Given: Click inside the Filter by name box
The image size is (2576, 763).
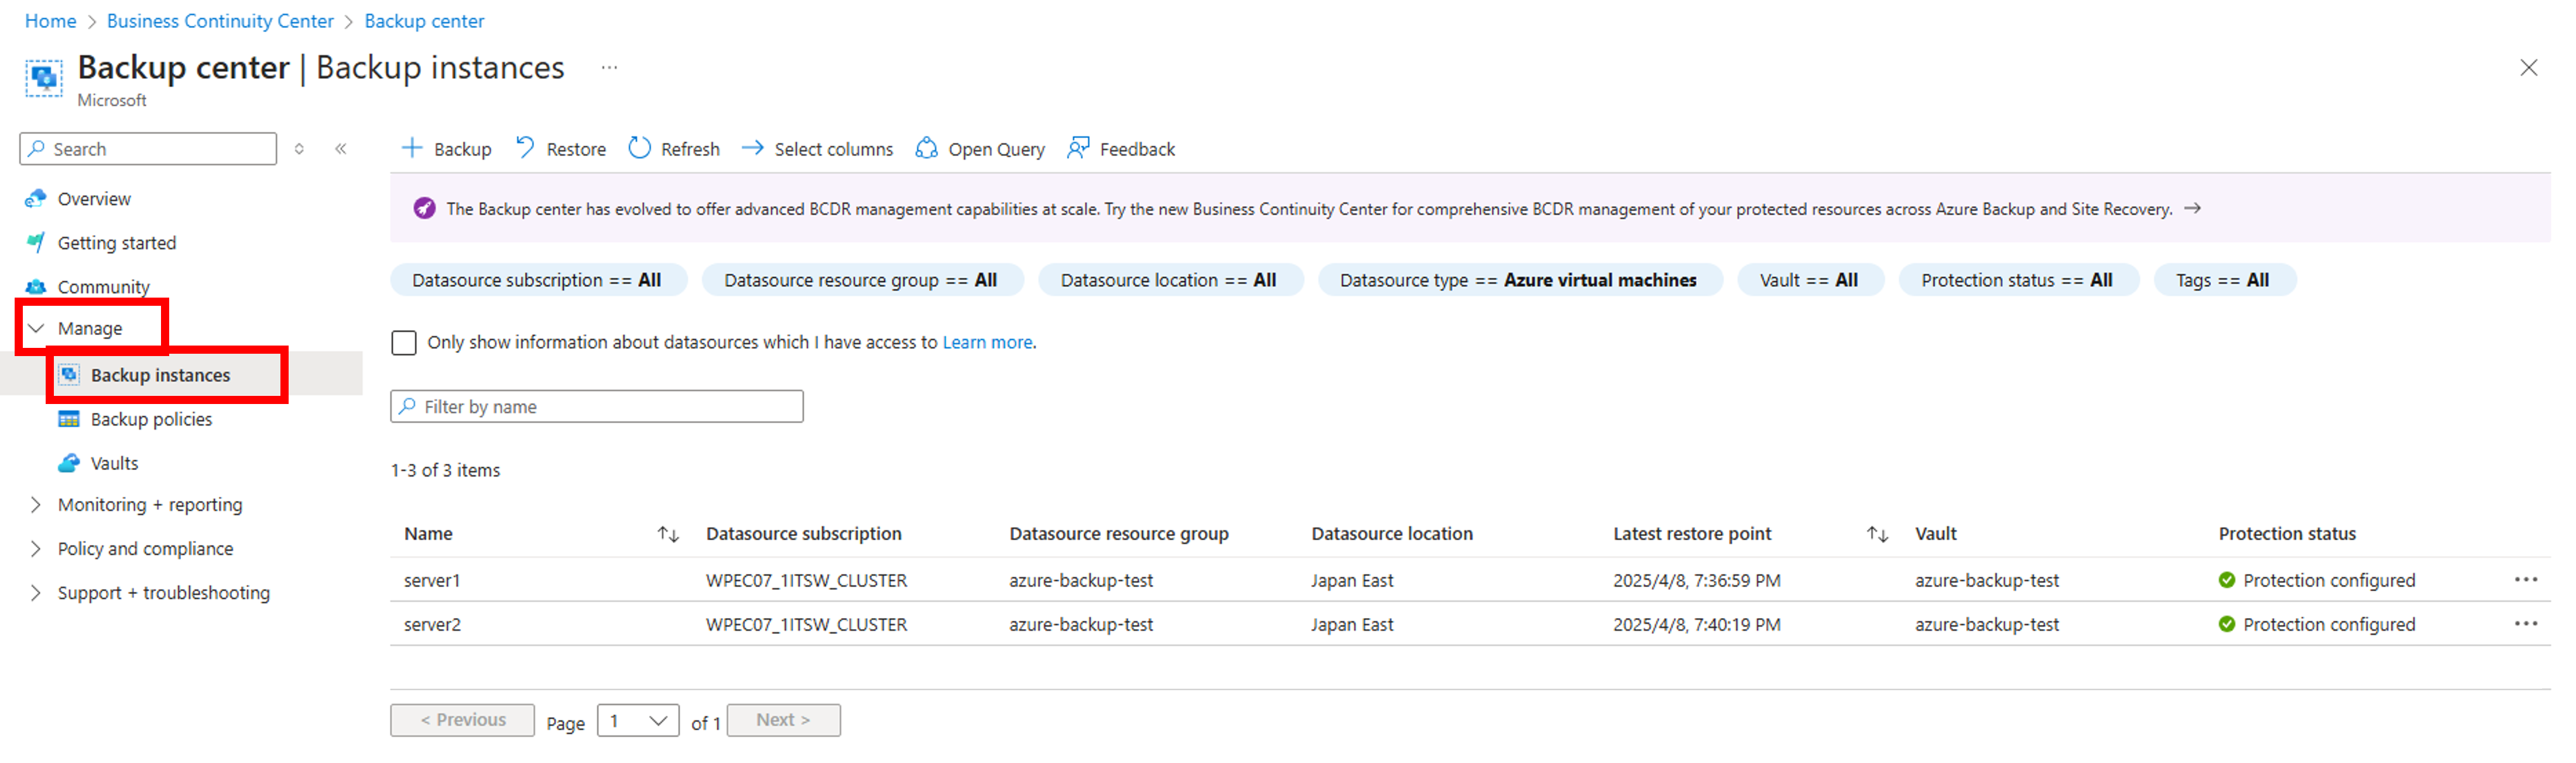Looking at the screenshot, I should click(x=597, y=405).
